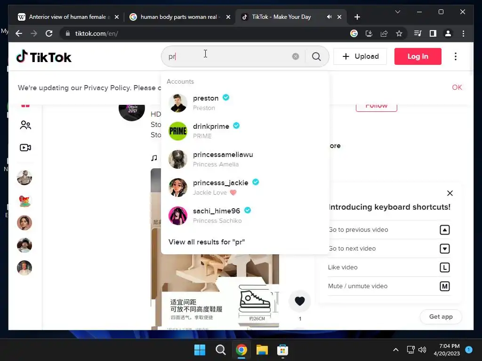
Task: Close the Anterior view tab
Action: (117, 17)
